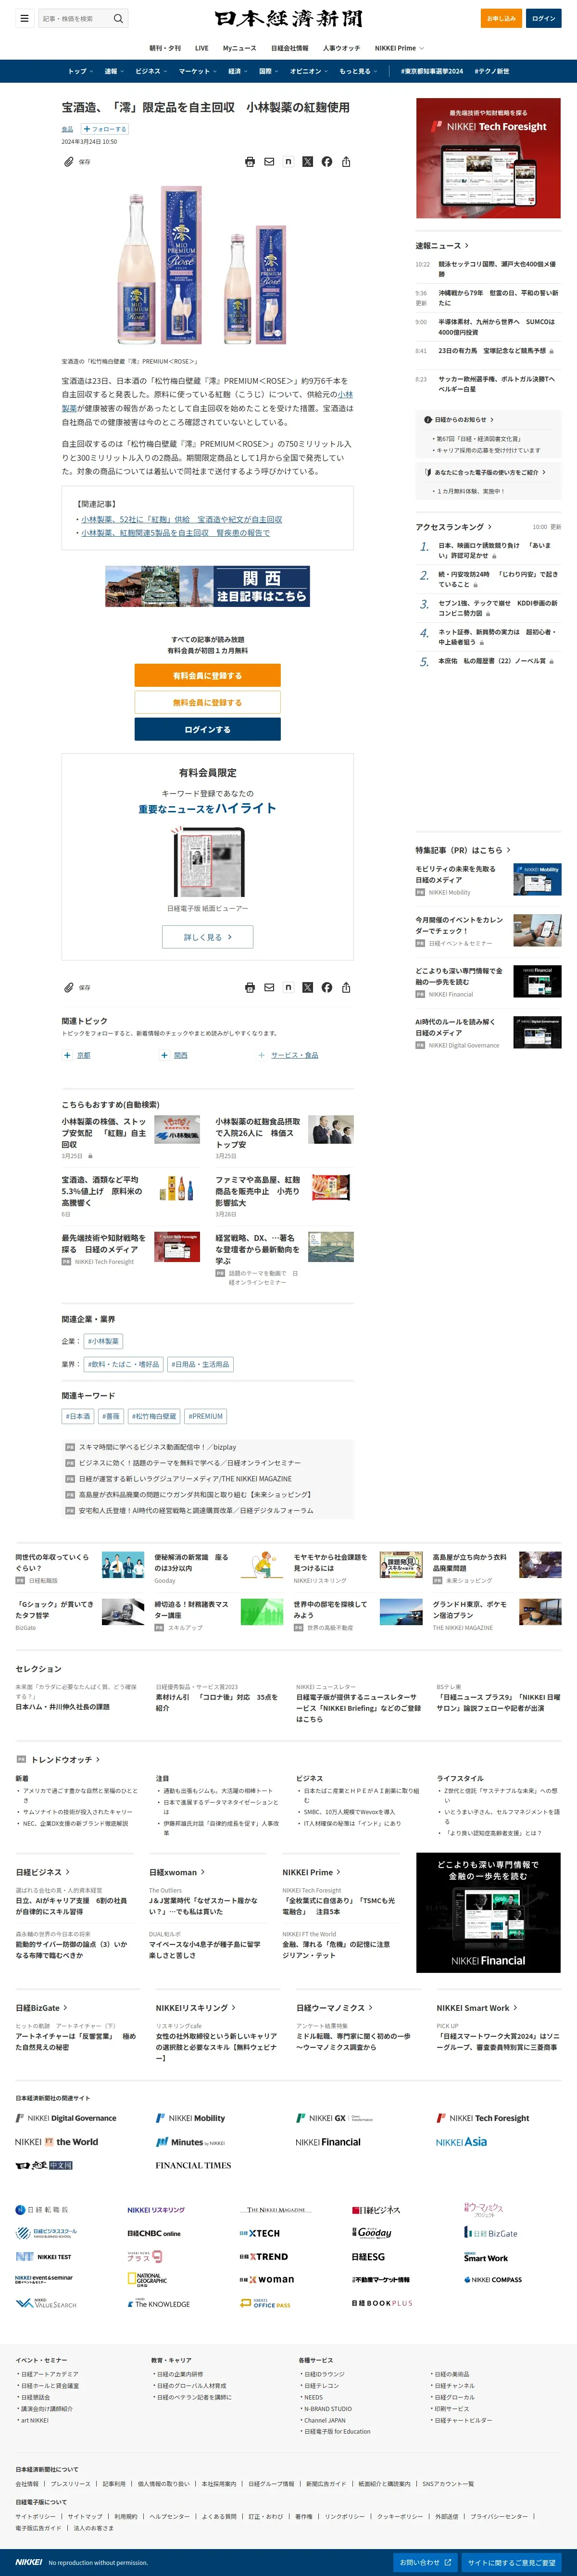Click the paperclip 保存 icon under the headline

point(69,161)
